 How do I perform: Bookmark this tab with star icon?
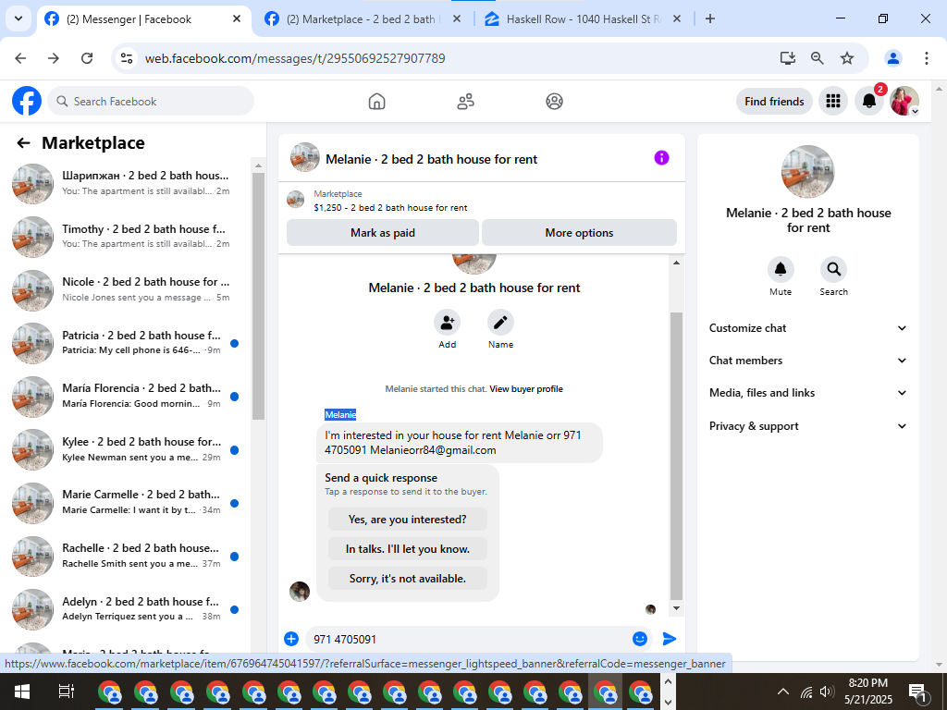pyautogui.click(x=847, y=58)
